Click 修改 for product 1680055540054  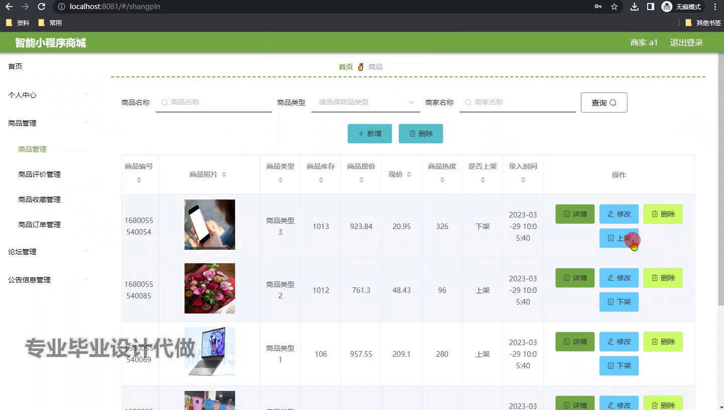[619, 214]
